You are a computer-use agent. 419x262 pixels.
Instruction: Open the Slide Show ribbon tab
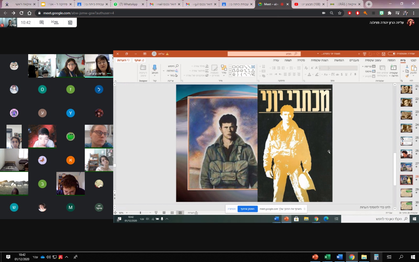319,60
